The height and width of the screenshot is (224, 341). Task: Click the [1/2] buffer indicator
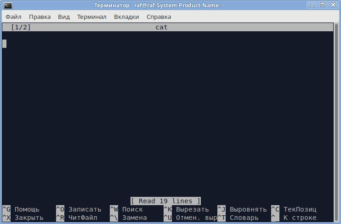pyautogui.click(x=21, y=27)
